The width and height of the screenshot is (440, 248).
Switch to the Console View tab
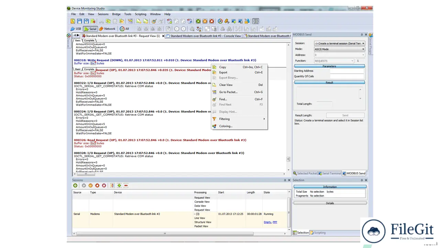click(203, 36)
